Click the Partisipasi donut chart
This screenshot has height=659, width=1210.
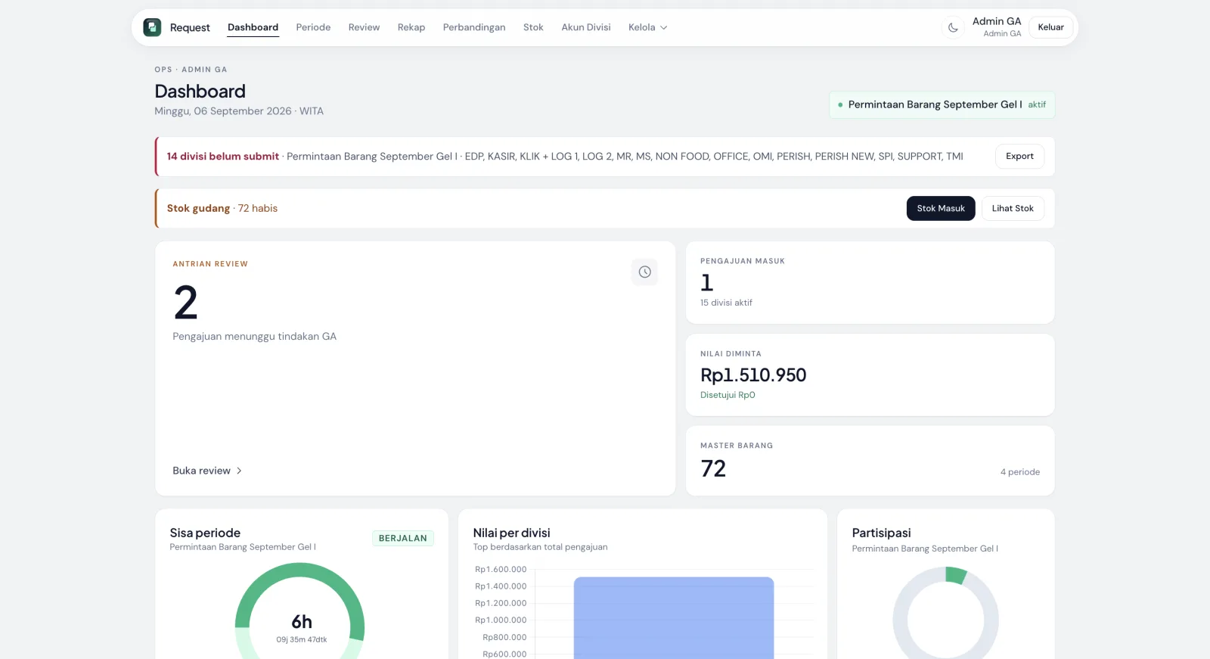point(945,613)
